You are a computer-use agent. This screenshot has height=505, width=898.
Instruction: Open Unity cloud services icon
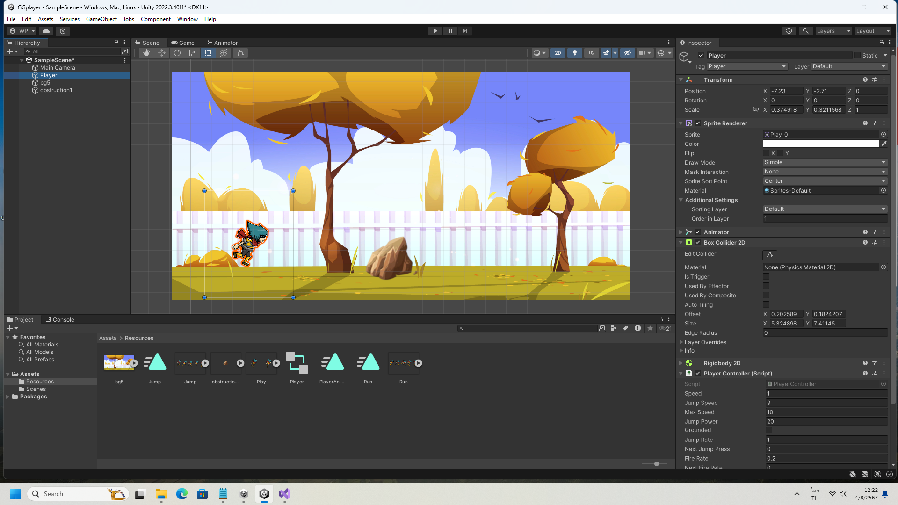pos(46,31)
